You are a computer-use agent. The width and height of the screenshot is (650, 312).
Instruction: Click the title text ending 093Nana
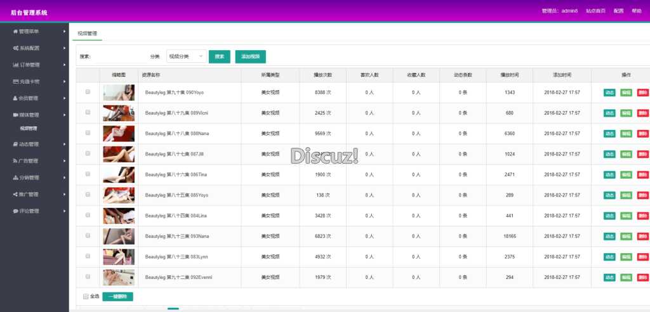click(x=177, y=236)
